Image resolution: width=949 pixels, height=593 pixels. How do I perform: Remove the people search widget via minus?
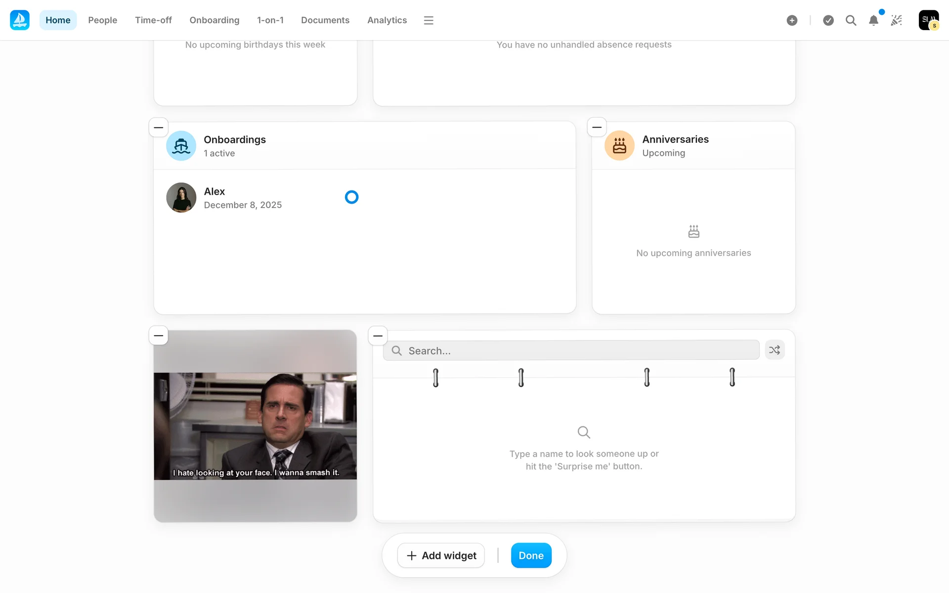378,336
